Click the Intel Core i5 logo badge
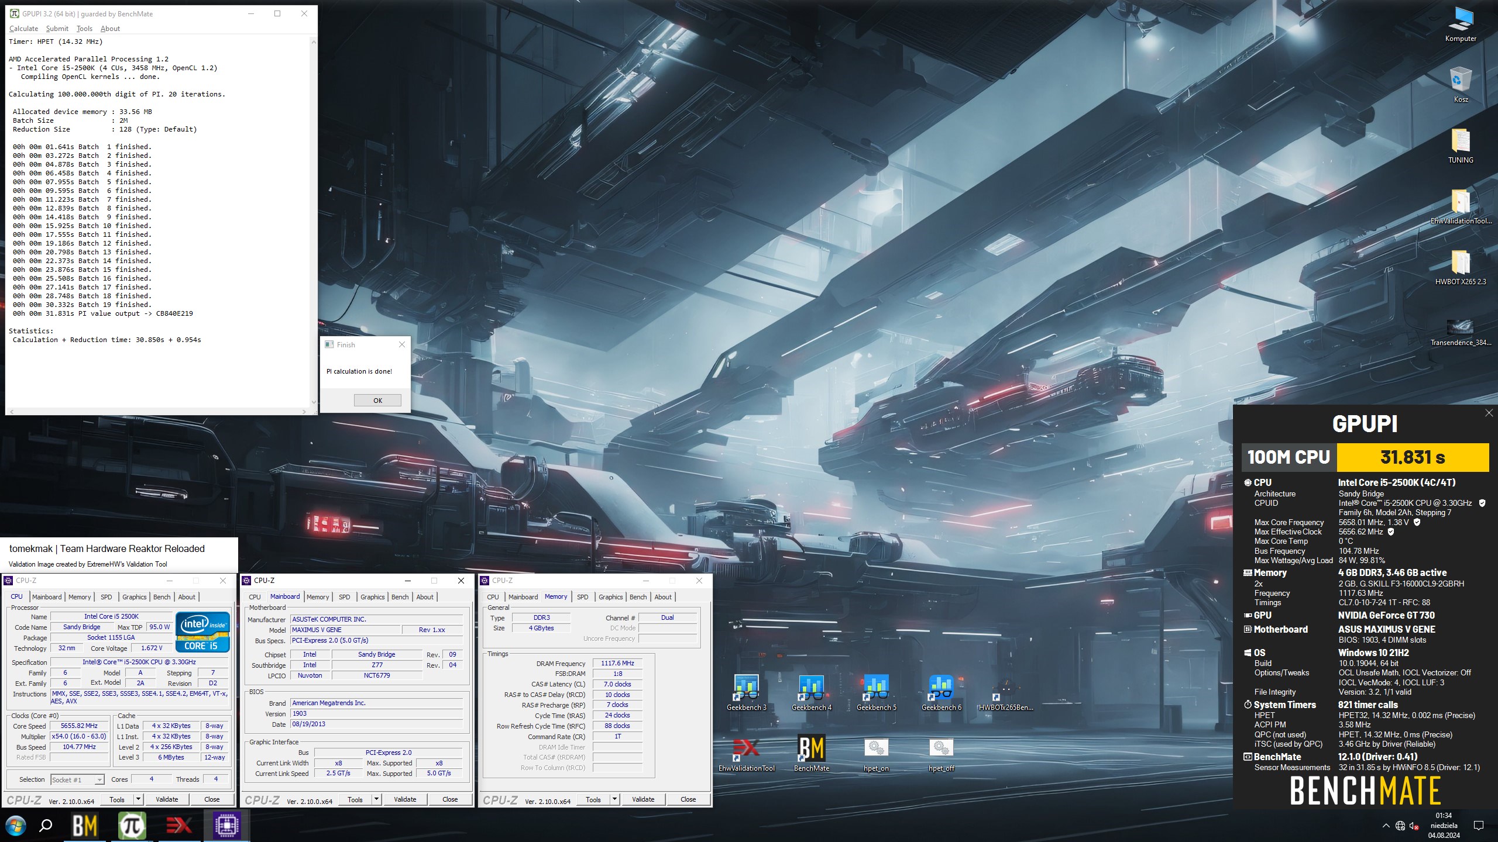Viewport: 1498px width, 842px height. 203,632
